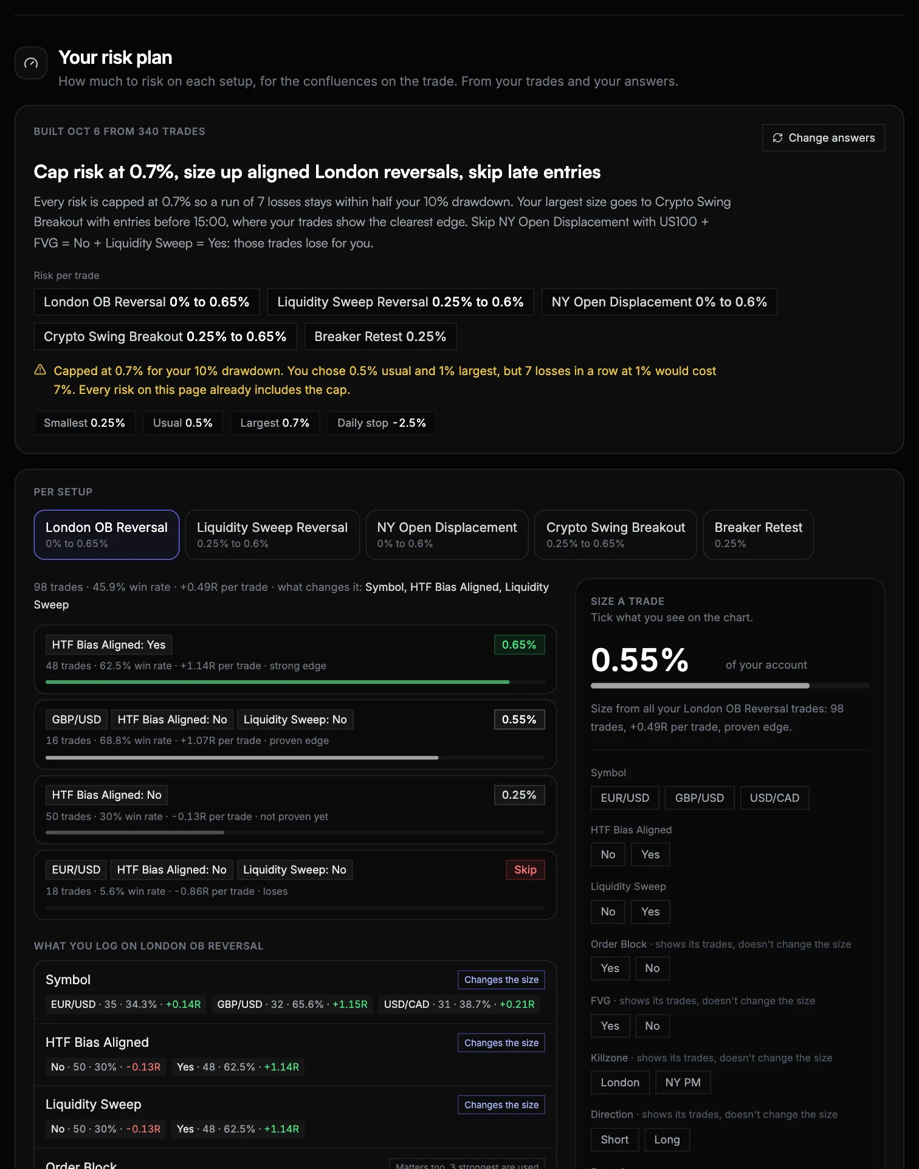Switch to the Liquidity Sweep Reversal setup tab

272,534
